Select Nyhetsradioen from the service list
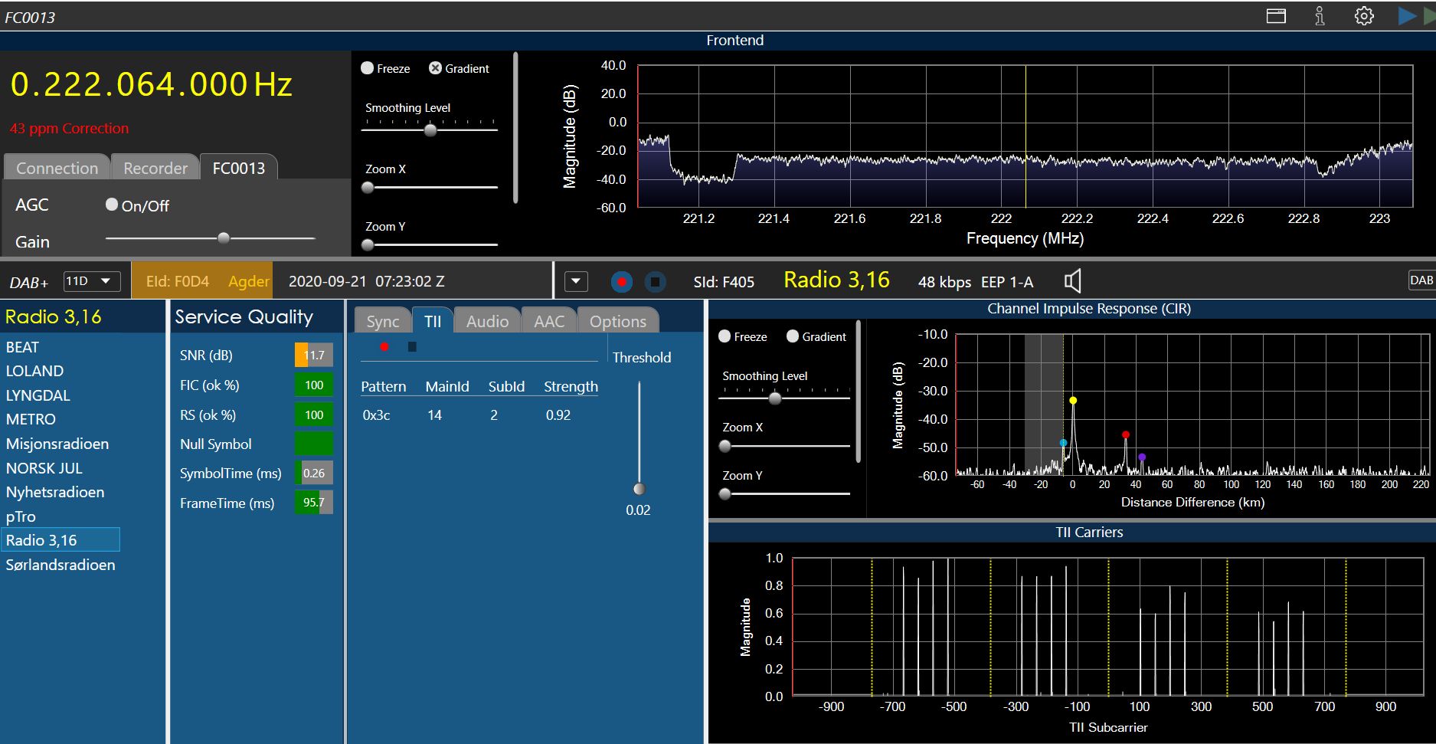1436x744 pixels. (x=55, y=492)
